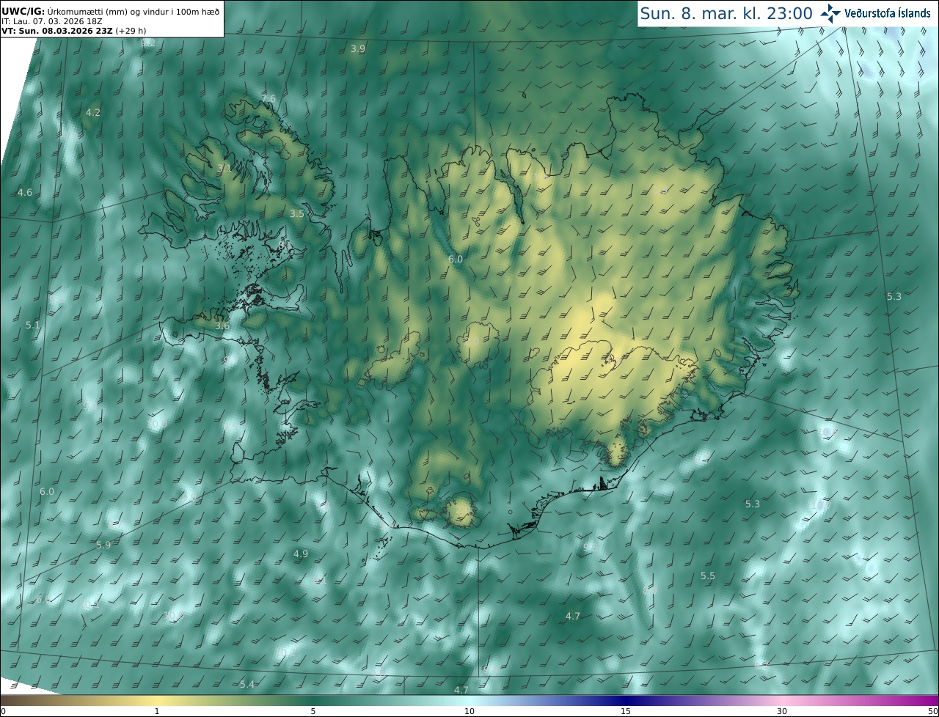Click the colorbar tick label 1
939x717 pixels.
coord(157,710)
